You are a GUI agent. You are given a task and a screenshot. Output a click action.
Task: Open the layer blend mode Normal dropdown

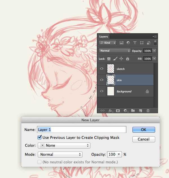115,51
